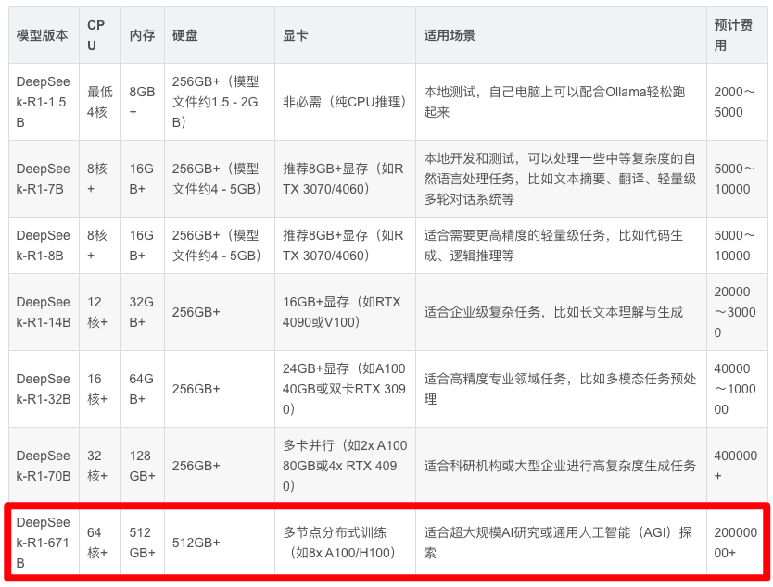Click the 12核+ CPU cell
The image size is (773, 587).
tap(100, 312)
